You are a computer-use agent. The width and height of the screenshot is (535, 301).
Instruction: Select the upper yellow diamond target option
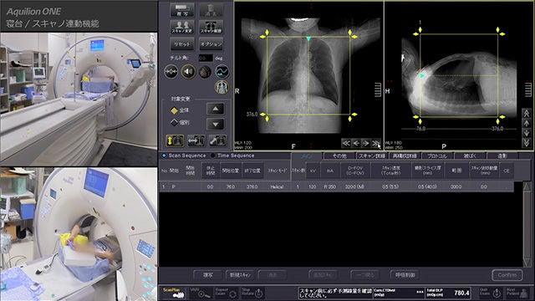pos(174,110)
